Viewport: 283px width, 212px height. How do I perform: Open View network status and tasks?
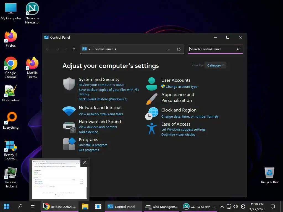tap(101, 114)
